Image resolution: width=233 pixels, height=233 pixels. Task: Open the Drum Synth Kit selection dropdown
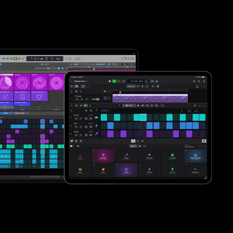pos(189,146)
